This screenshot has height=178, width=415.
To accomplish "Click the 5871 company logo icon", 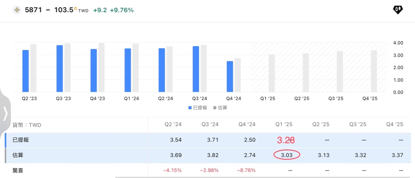I will (17, 10).
